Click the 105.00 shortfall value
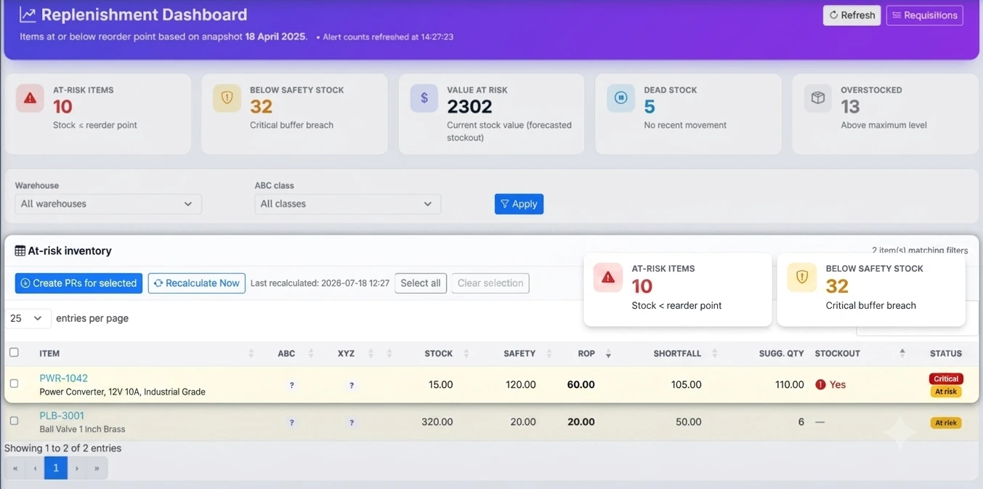This screenshot has width=983, height=489. (x=686, y=384)
